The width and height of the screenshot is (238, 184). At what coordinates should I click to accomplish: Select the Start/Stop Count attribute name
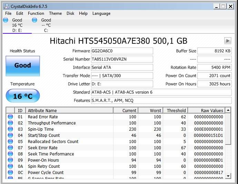(44, 136)
